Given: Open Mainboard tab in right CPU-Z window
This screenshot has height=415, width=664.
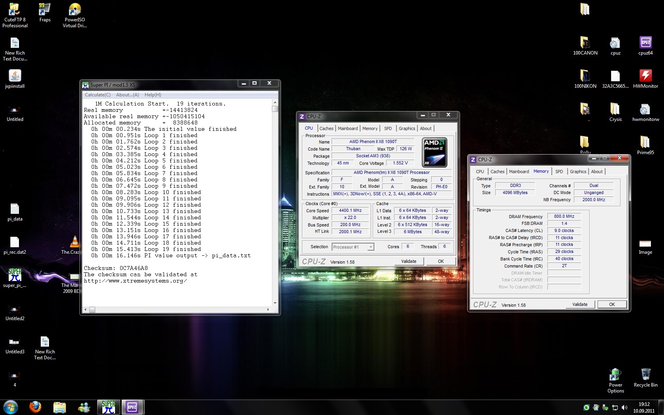Looking at the screenshot, I should click(x=519, y=172).
